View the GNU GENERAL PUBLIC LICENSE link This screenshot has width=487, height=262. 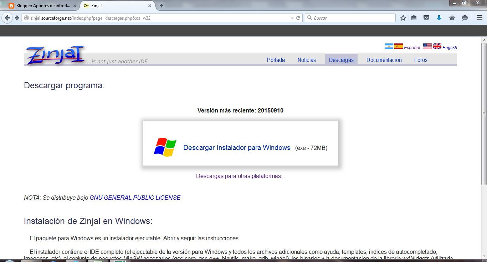(x=135, y=197)
